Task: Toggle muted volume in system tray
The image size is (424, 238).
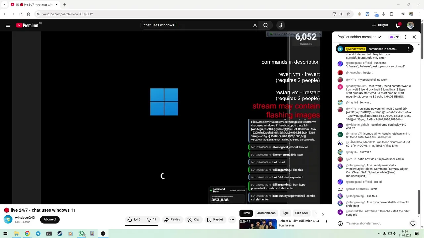Action: point(395,234)
